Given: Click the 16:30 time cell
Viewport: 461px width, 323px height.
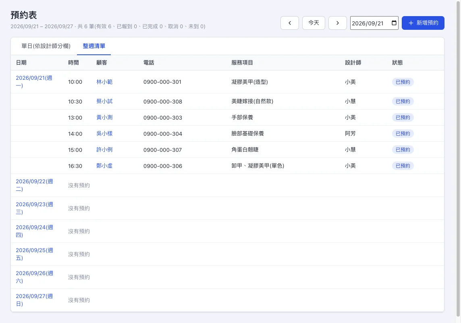Looking at the screenshot, I should [x=75, y=166].
